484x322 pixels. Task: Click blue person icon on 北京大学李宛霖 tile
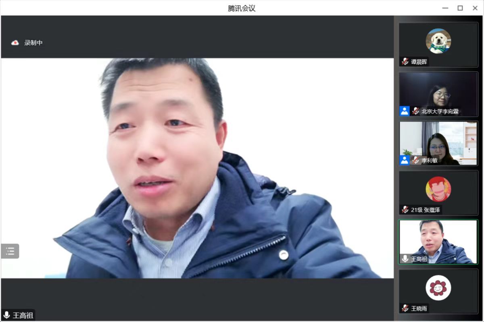[x=405, y=111]
